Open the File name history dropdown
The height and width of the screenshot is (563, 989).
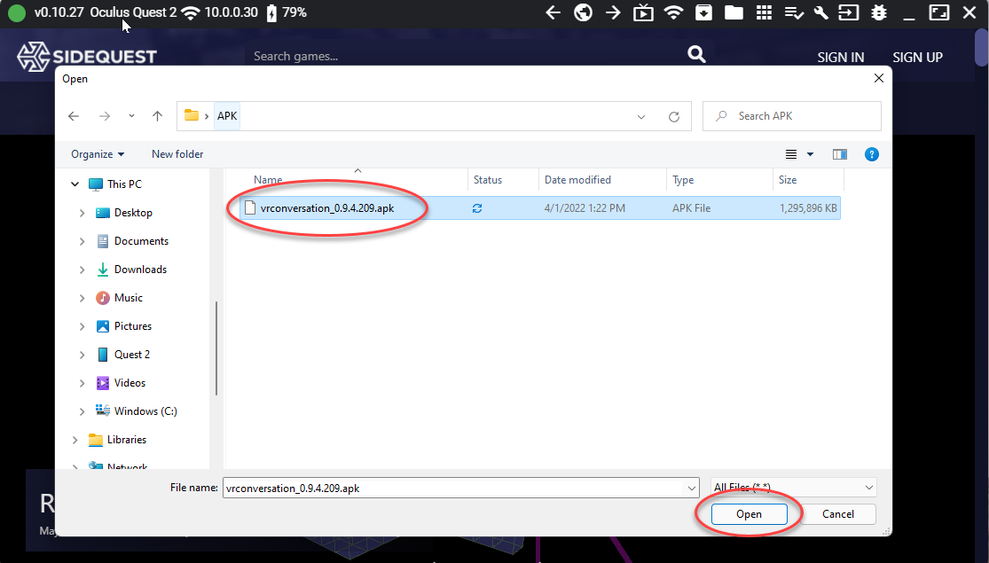click(x=691, y=488)
